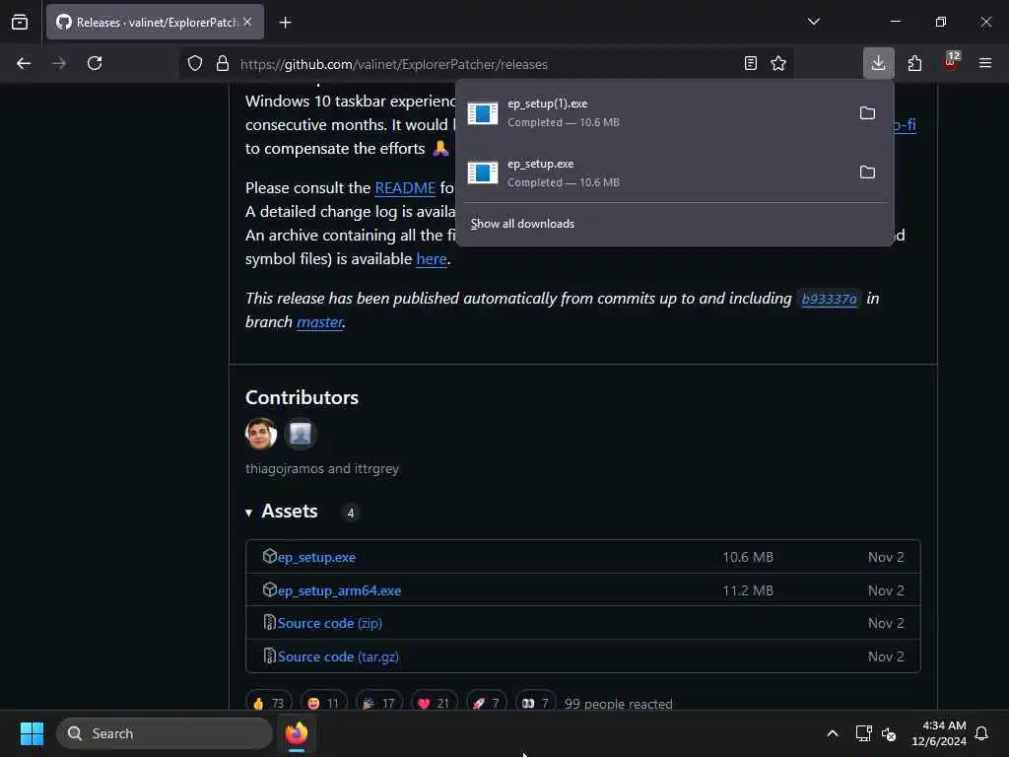Viewport: 1009px width, 757px height.
Task: Click the red extension icon with badge 12
Action: pyautogui.click(x=951, y=62)
